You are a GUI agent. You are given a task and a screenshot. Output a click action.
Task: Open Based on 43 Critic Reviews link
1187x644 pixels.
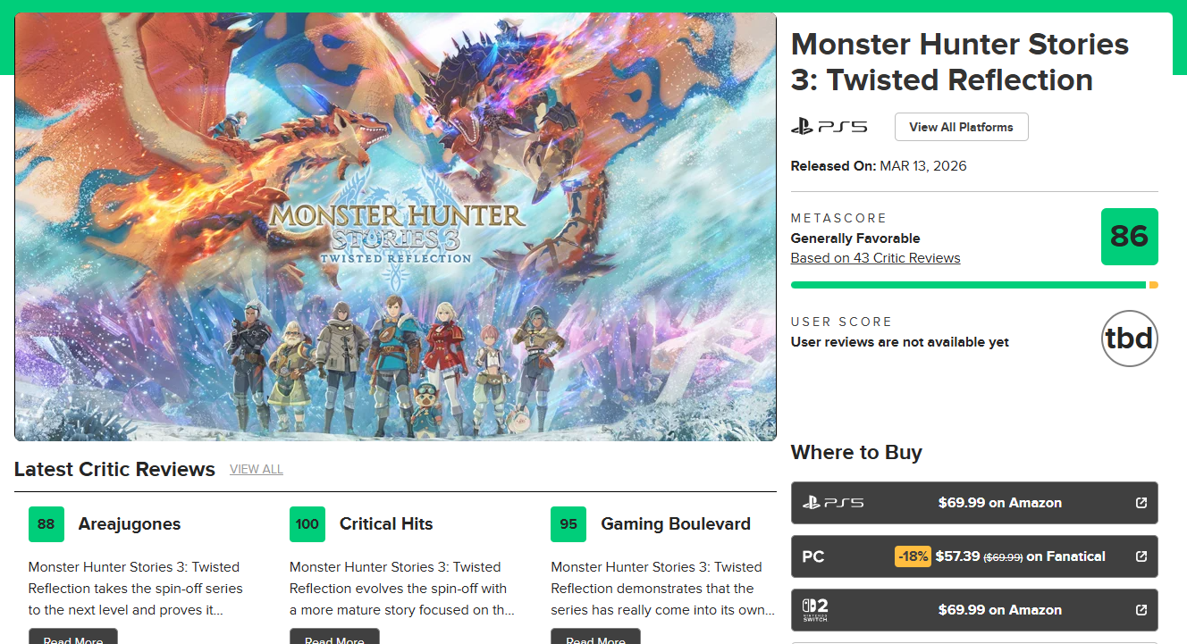click(875, 258)
